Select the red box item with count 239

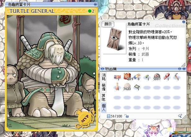[127, 76]
